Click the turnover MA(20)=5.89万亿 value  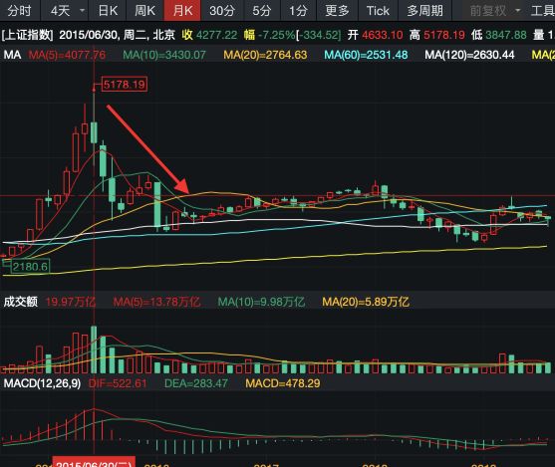[366, 302]
